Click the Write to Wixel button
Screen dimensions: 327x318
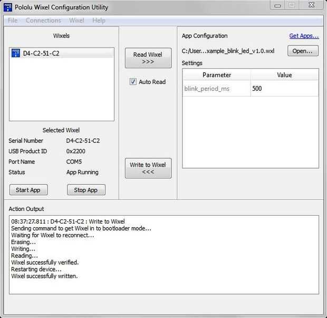(x=148, y=168)
